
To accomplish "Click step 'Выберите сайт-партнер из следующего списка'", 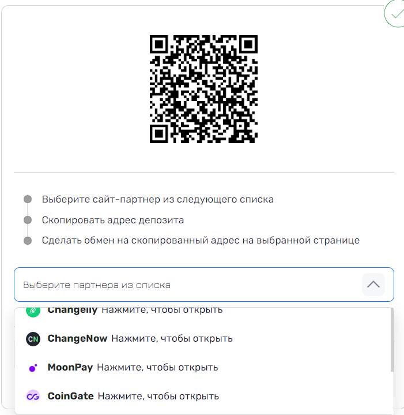I will (x=158, y=199).
